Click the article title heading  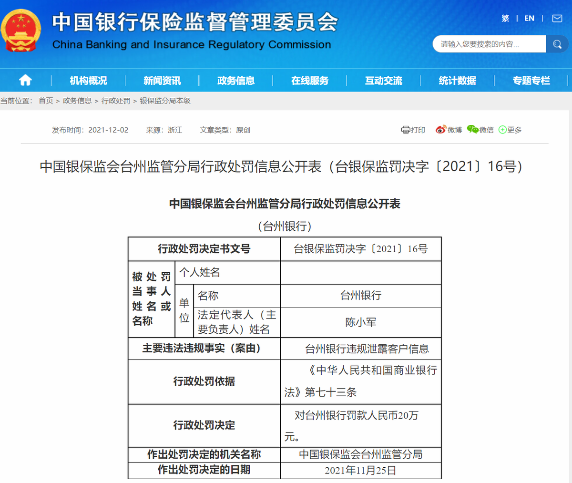click(281, 166)
